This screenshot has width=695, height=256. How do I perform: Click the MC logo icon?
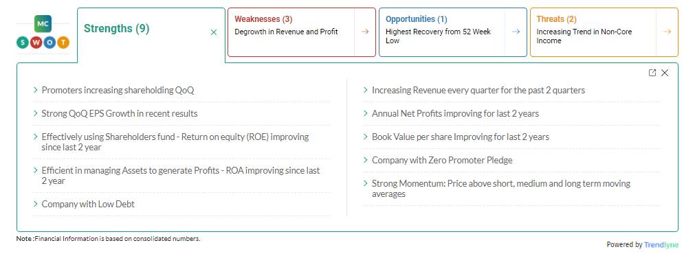click(x=43, y=23)
